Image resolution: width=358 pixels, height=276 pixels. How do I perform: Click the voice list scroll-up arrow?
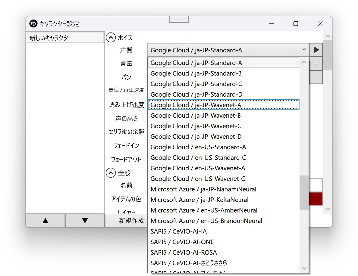click(304, 62)
